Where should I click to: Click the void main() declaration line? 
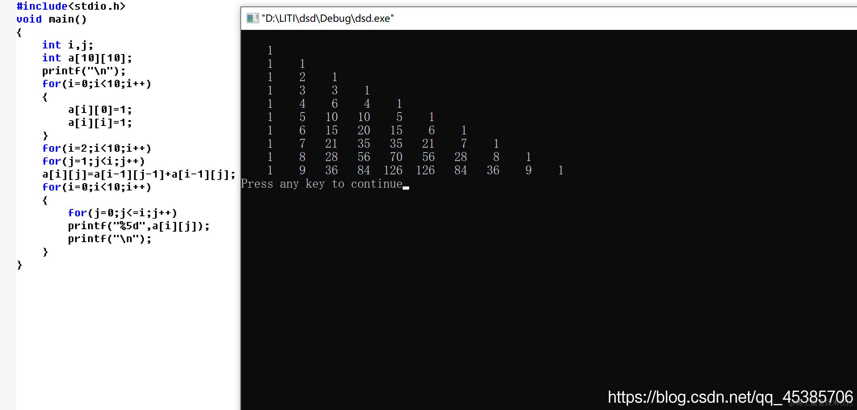coord(52,19)
